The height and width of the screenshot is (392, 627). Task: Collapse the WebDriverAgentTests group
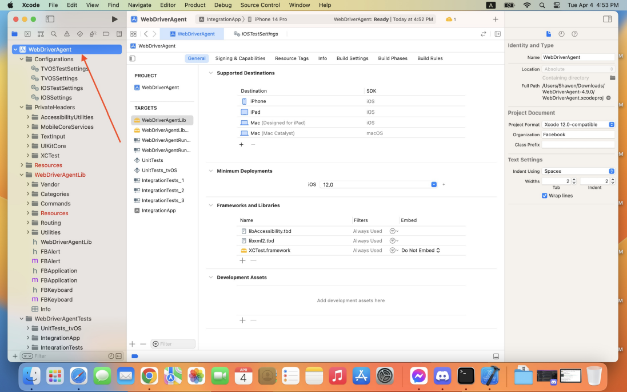[22, 319]
